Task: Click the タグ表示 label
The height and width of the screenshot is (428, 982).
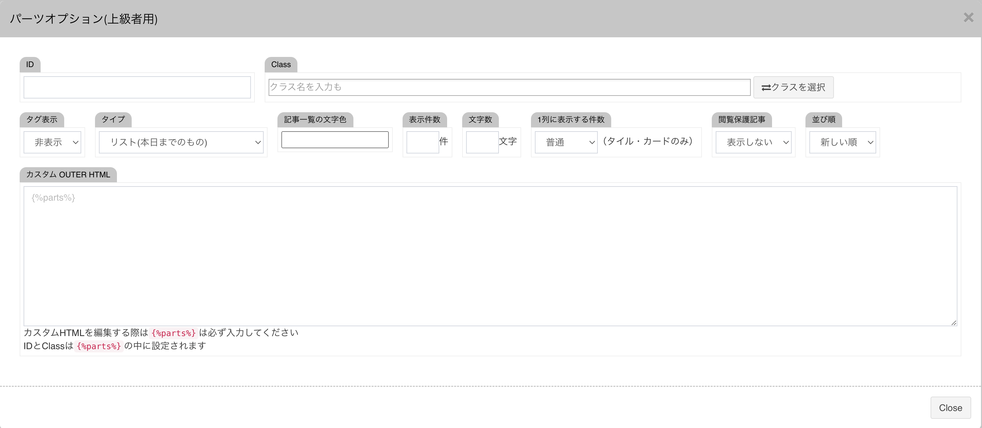Action: click(x=42, y=119)
